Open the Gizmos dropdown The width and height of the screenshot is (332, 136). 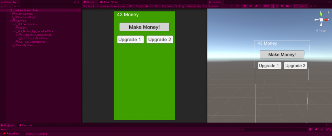point(300,6)
